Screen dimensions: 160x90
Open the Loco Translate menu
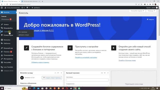(8, 67)
